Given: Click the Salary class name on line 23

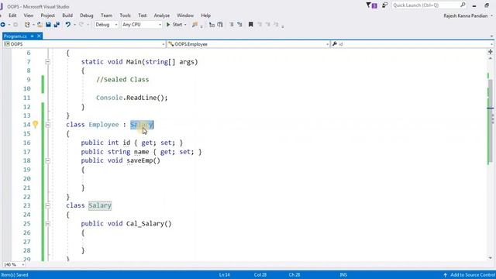Looking at the screenshot, I should coord(100,205).
